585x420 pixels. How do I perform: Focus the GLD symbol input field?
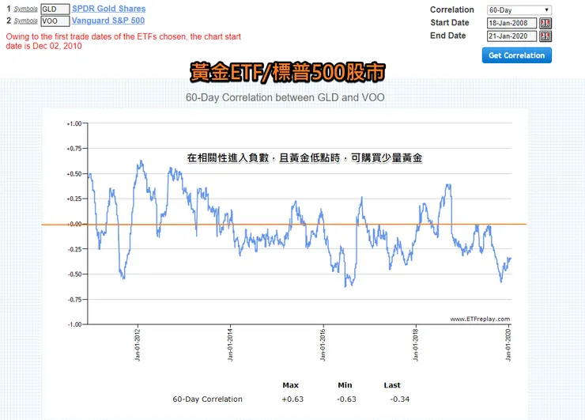(55, 9)
